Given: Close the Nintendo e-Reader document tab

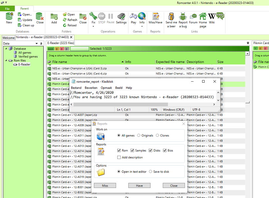Looking at the screenshot, I should click(71, 37).
